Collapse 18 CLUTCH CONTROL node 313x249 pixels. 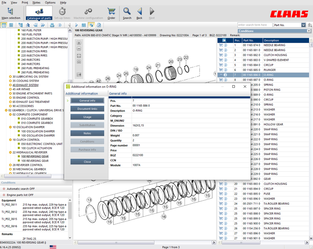tap(10, 140)
